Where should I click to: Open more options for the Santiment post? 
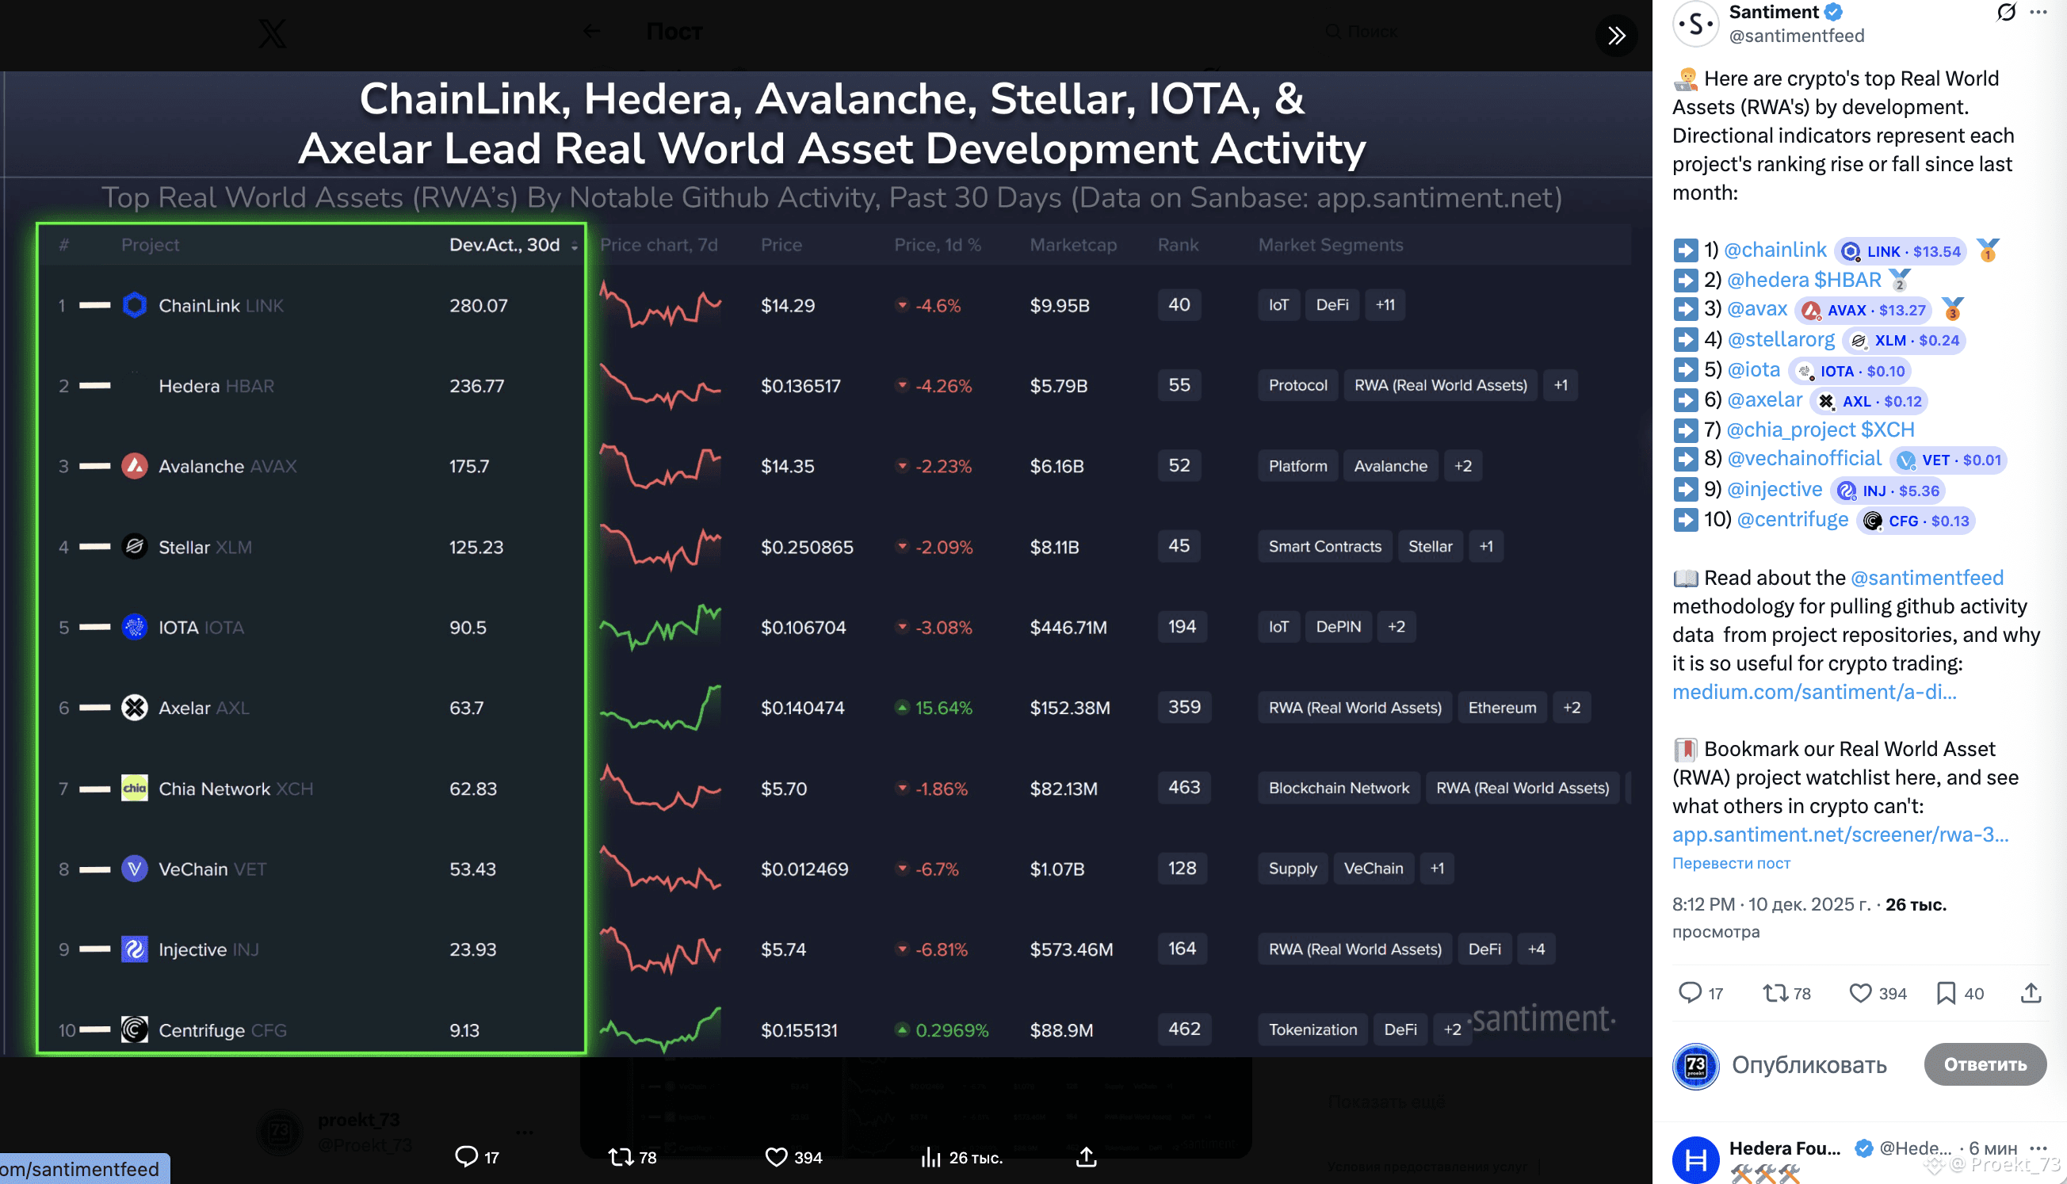pyautogui.click(x=2038, y=11)
